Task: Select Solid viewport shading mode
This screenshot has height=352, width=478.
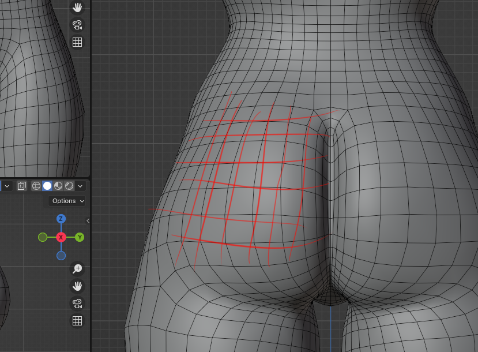Action: (47, 186)
